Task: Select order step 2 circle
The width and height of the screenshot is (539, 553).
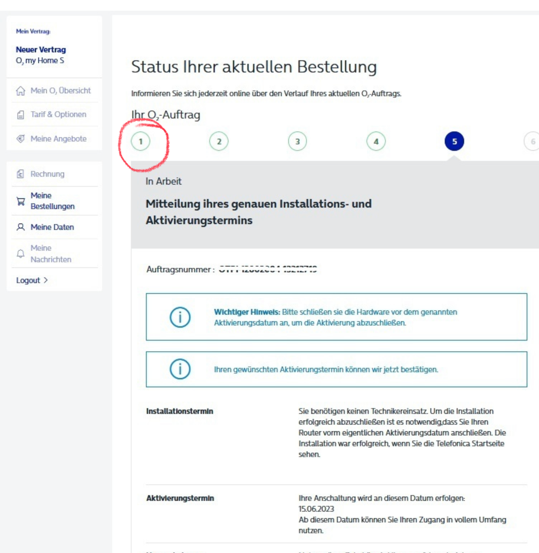Action: coord(219,141)
